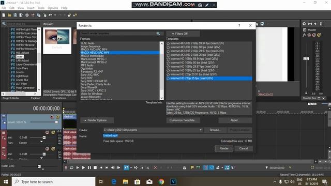This screenshot has height=186, width=331.
Task: Open track 1 hamburger menu
Action: (4, 117)
